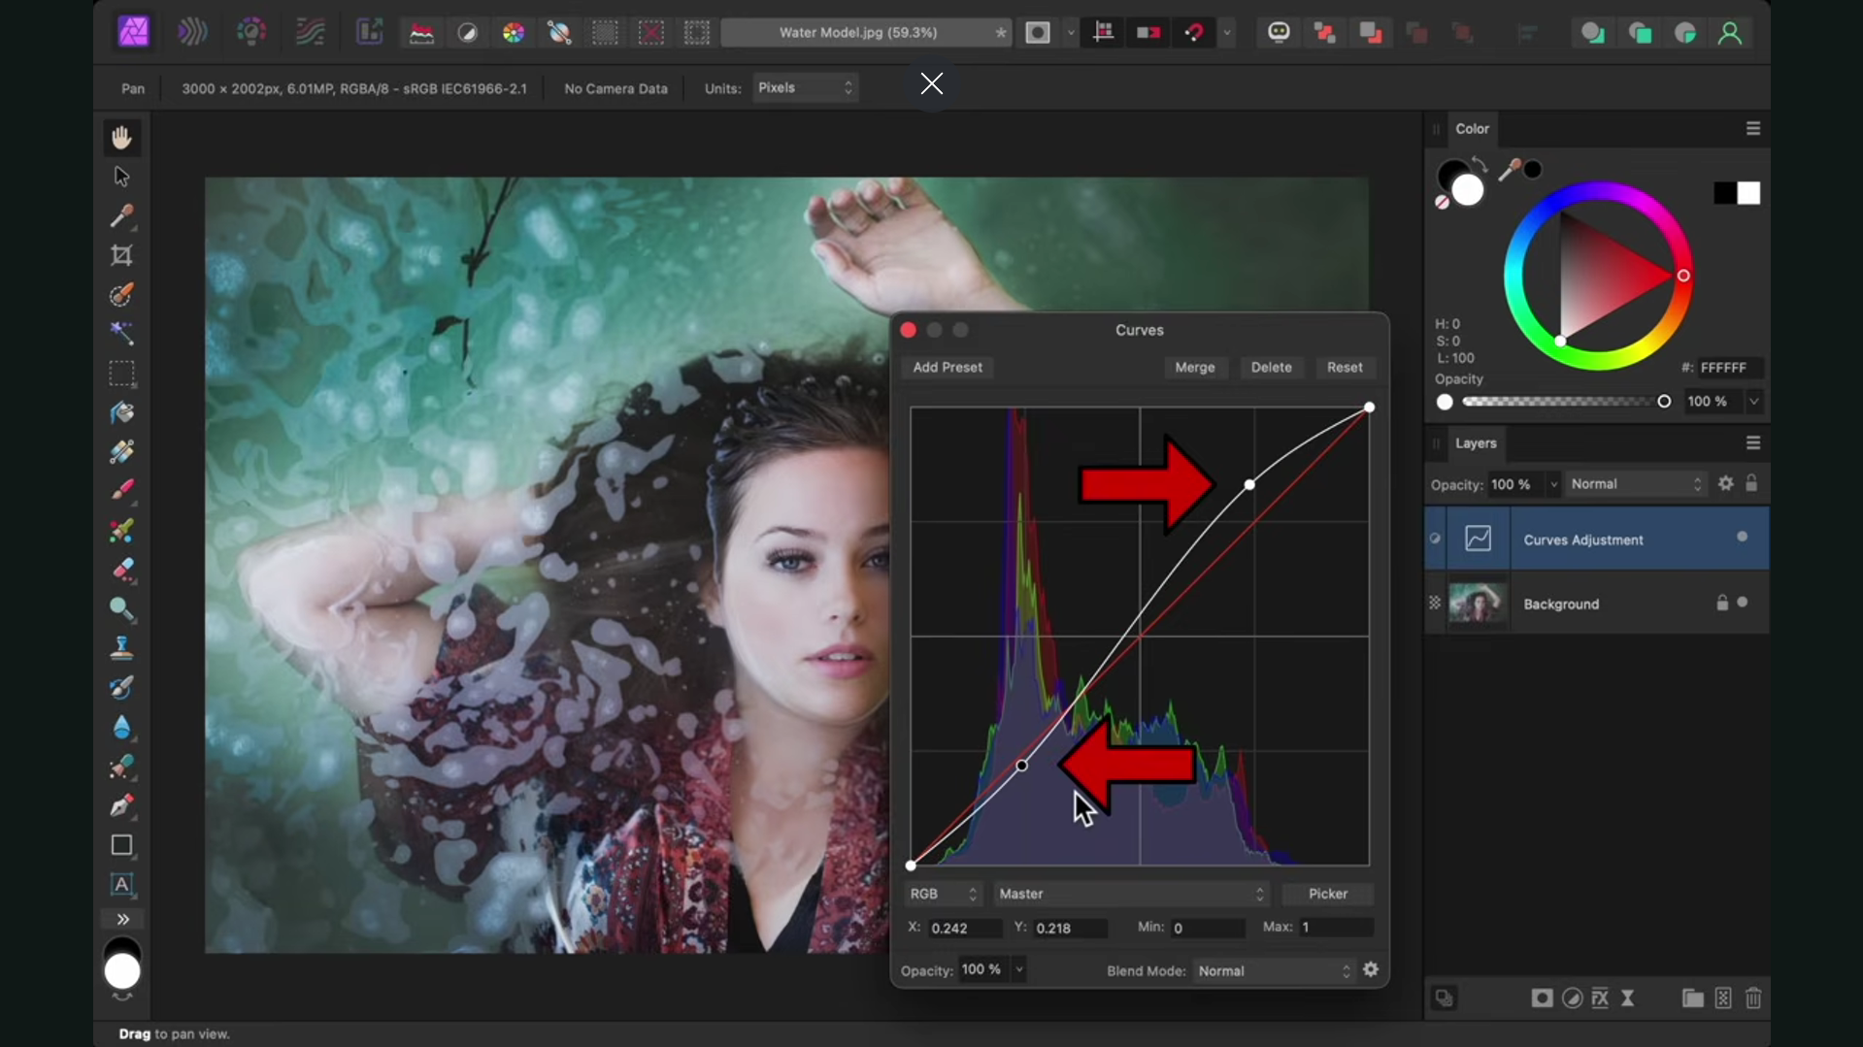Open the Master channel dropdown
Image resolution: width=1863 pixels, height=1047 pixels.
coord(1132,894)
